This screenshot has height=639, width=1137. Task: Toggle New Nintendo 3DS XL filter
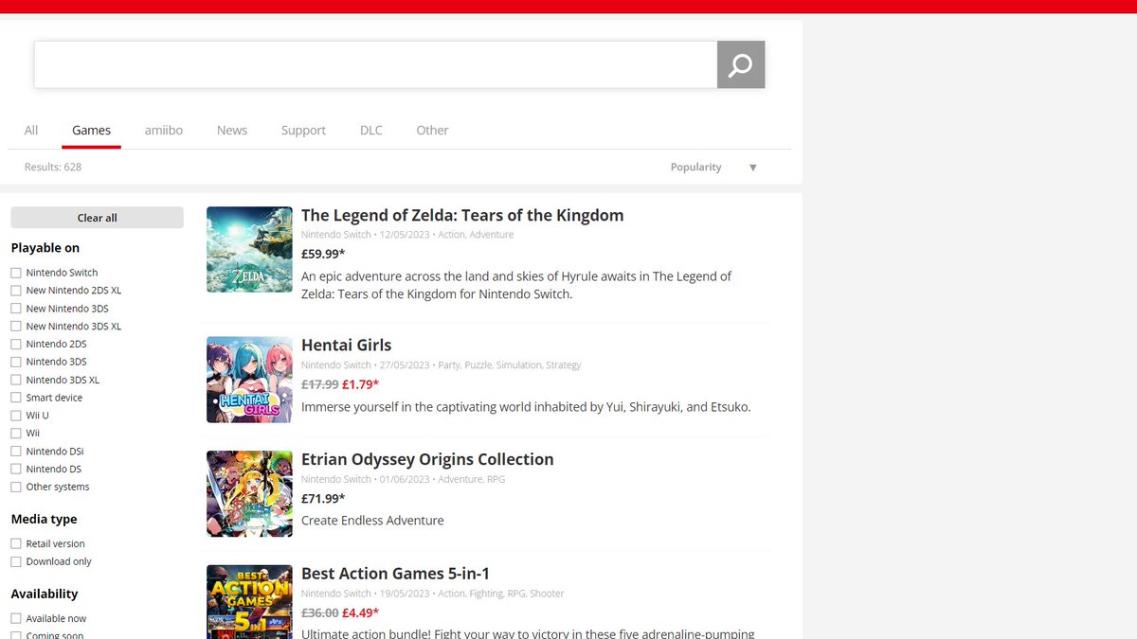point(16,327)
